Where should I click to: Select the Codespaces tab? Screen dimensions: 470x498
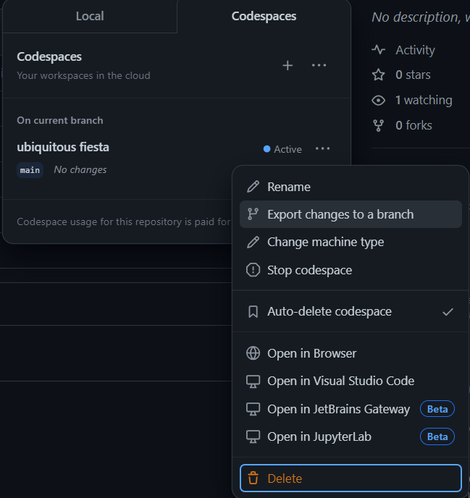[x=264, y=16]
